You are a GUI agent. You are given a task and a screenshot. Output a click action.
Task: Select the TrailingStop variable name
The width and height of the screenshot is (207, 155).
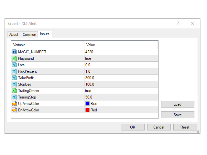click(x=27, y=97)
